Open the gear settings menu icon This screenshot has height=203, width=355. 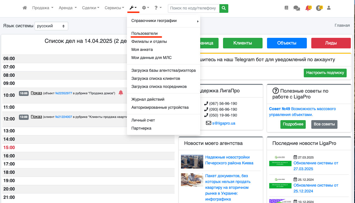coord(145,8)
